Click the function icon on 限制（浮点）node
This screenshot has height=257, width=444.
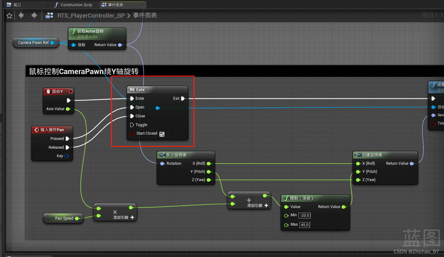tap(286, 198)
